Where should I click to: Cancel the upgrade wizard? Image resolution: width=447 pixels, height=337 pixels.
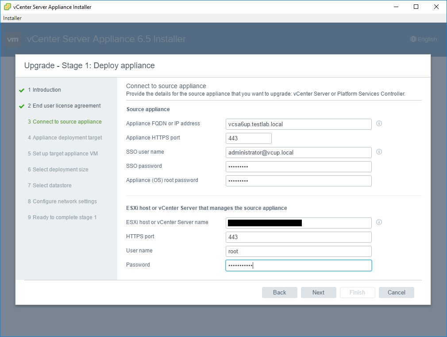(396, 292)
